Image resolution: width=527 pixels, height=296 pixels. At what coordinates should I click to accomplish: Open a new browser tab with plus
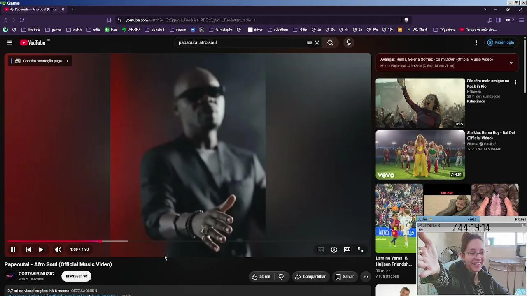tap(73, 9)
